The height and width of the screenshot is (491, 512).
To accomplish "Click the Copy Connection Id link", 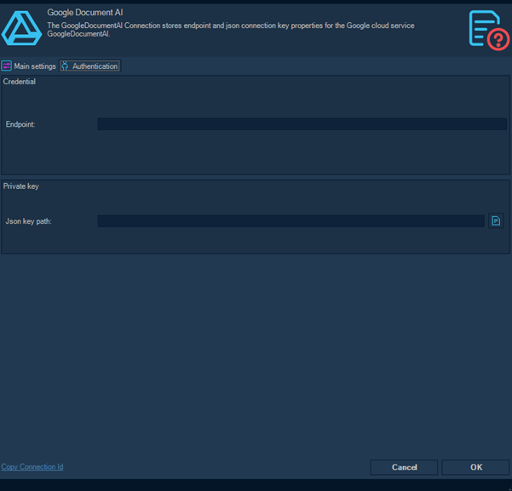I will 32,466.
